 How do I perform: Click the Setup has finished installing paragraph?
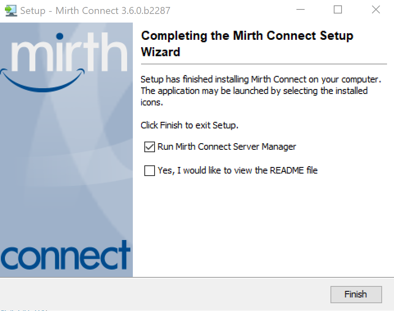[261, 91]
